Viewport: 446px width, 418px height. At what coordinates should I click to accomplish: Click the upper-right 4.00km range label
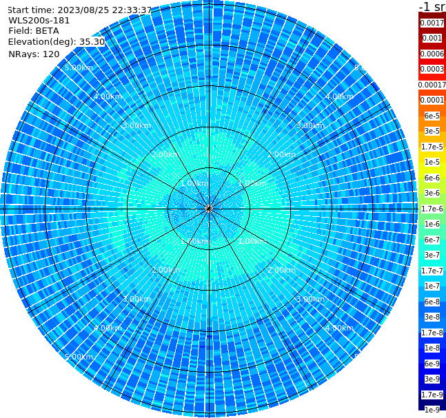(x=339, y=96)
